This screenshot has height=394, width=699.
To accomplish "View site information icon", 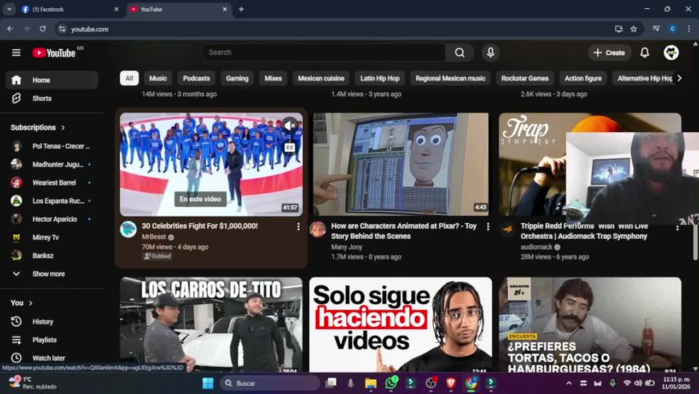I will (62, 29).
